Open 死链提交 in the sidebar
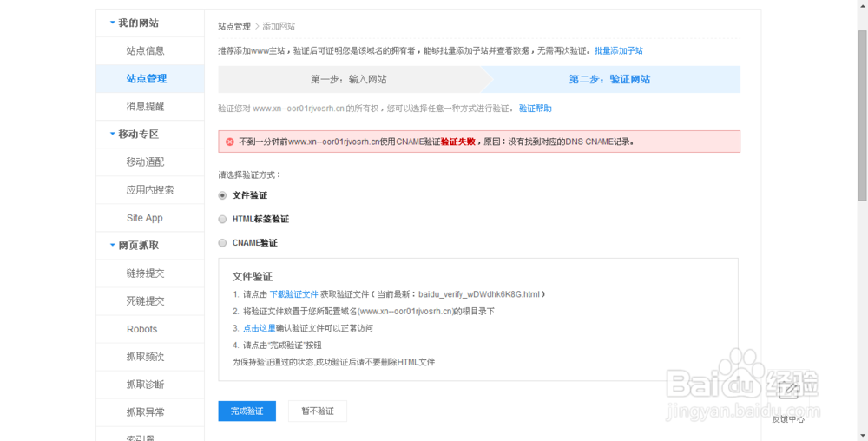Image resolution: width=868 pixels, height=441 pixels. (x=145, y=301)
